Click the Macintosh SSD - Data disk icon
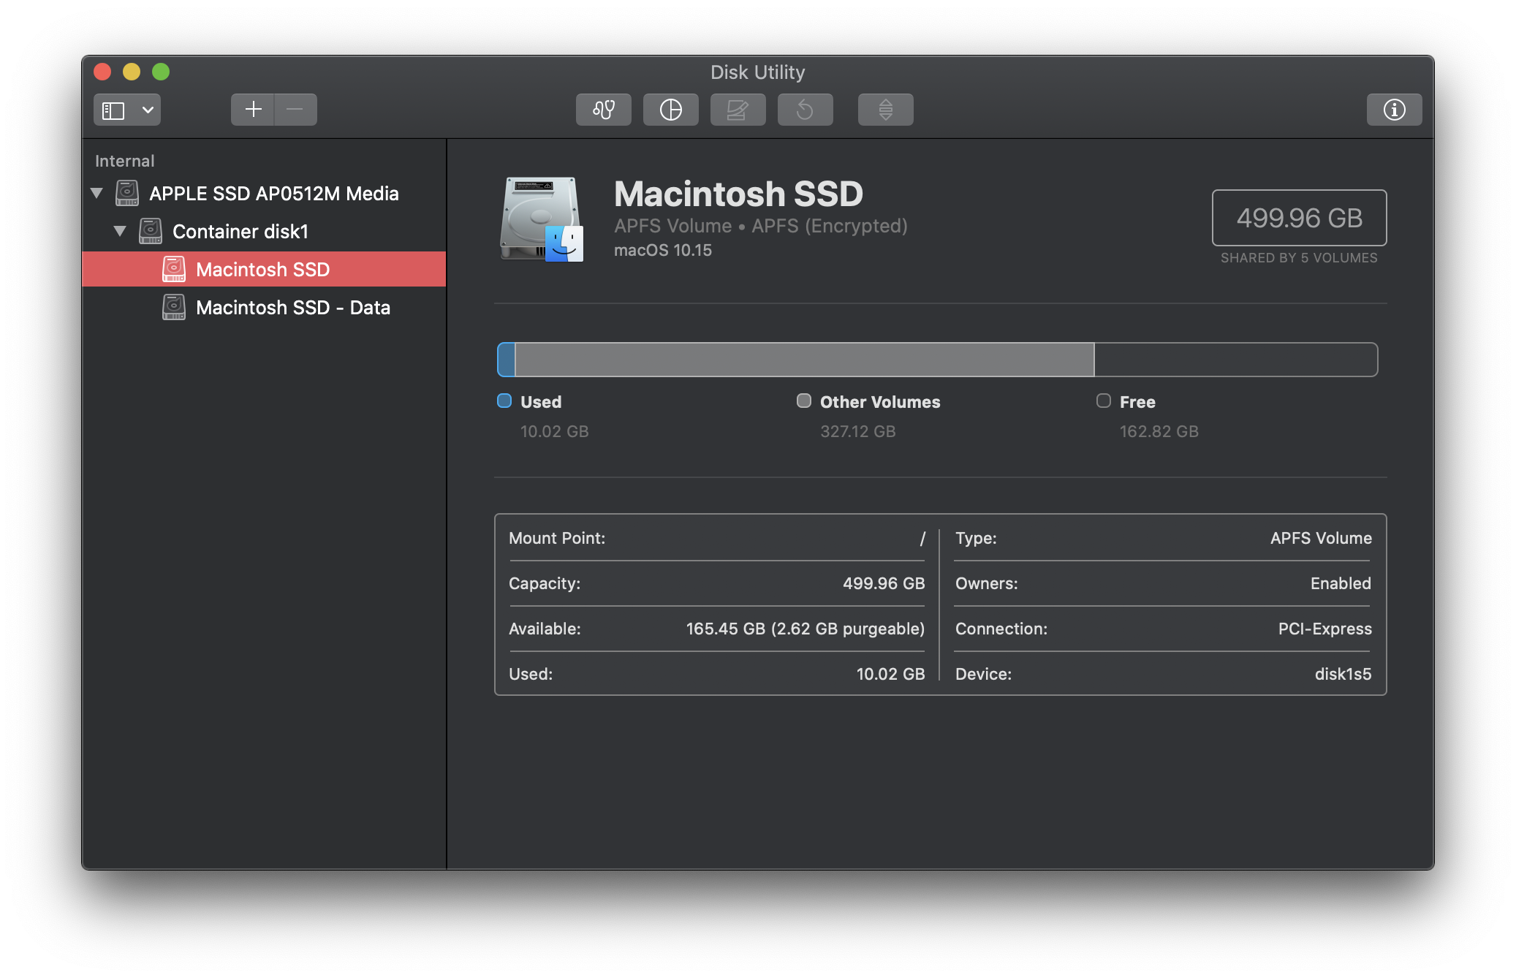 [173, 307]
